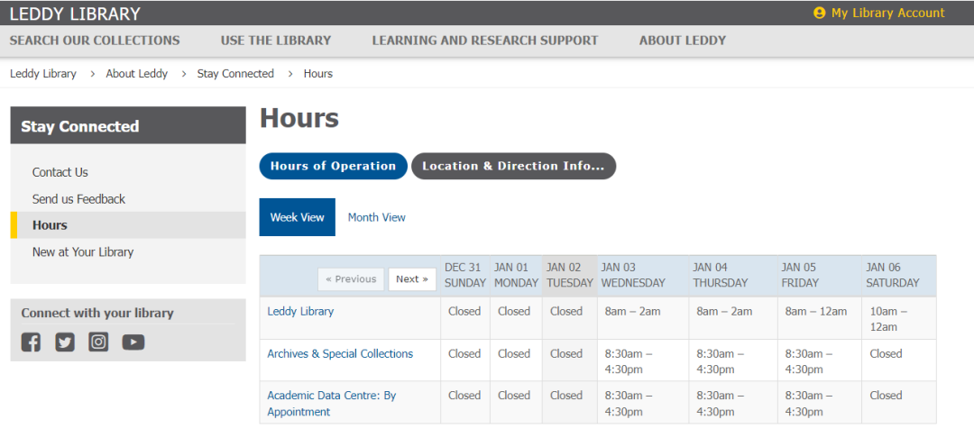The height and width of the screenshot is (447, 974).
Task: Click the DEC 31 SUNDAY column header
Action: [x=465, y=275]
